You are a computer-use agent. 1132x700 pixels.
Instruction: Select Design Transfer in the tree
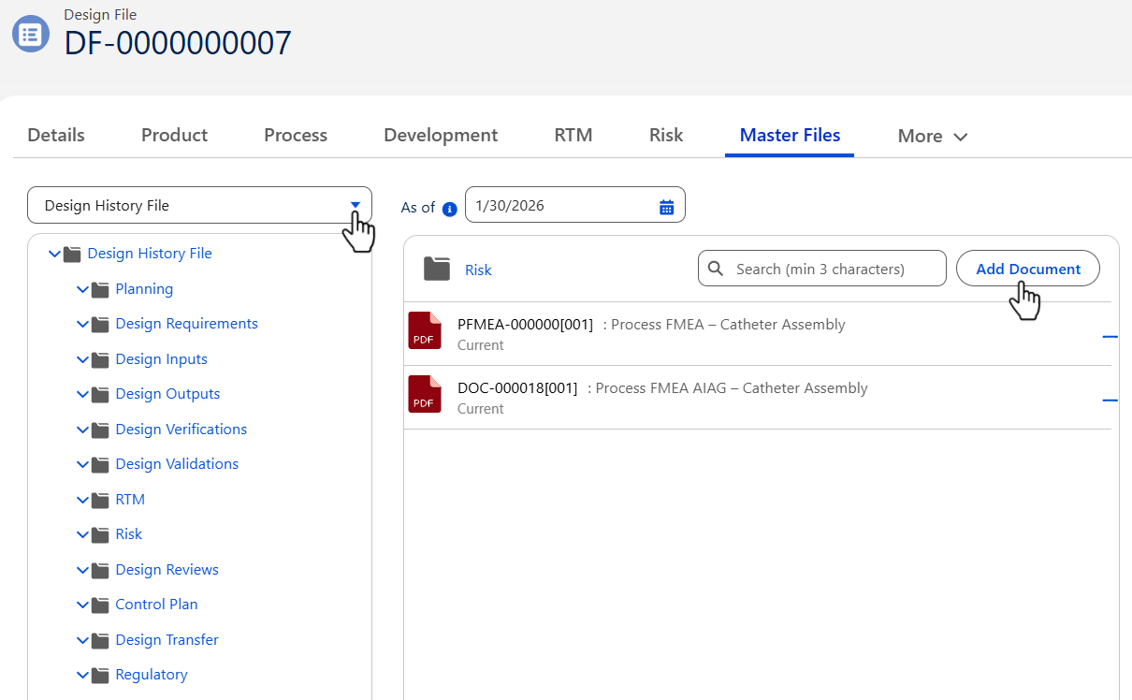tap(167, 640)
